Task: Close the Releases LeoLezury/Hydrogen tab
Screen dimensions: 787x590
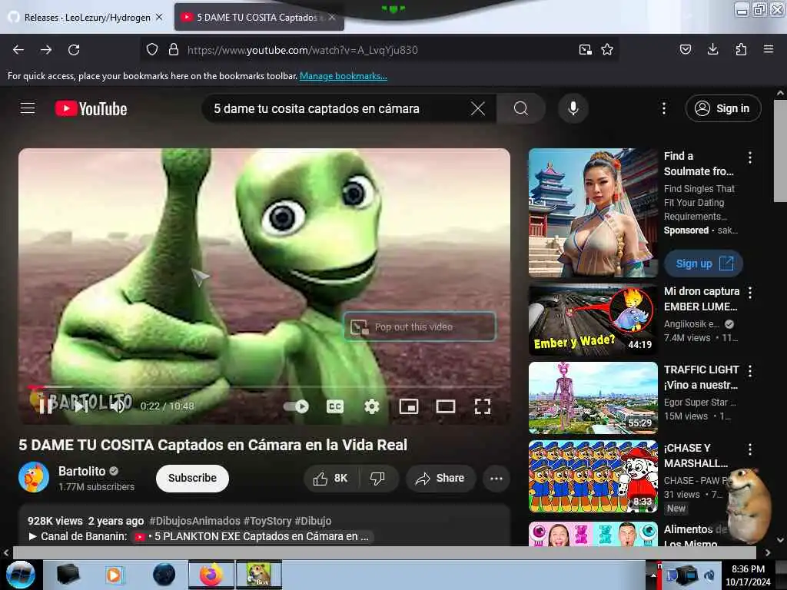Action: 159,17
